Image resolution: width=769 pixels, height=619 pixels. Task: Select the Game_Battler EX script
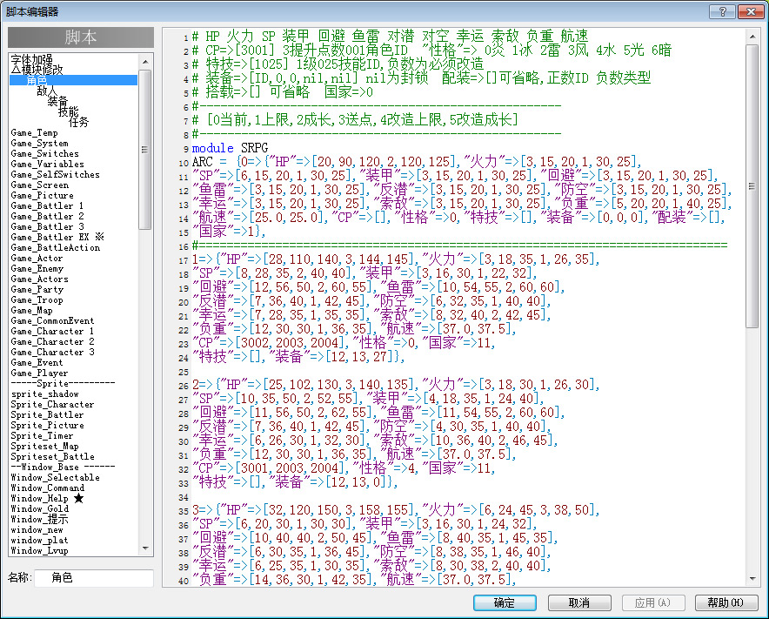point(57,237)
